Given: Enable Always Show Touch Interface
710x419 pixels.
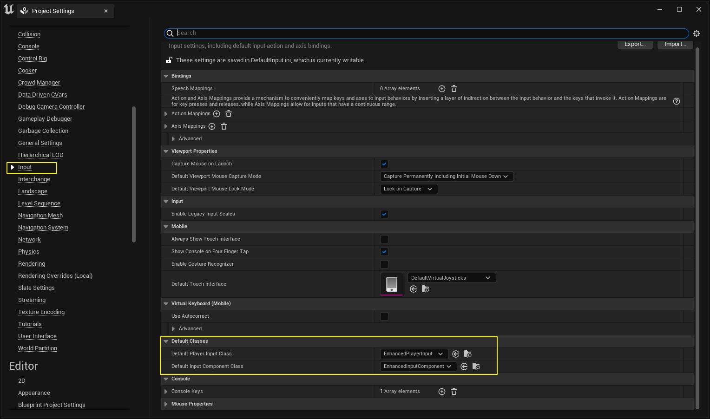Looking at the screenshot, I should [x=384, y=239].
